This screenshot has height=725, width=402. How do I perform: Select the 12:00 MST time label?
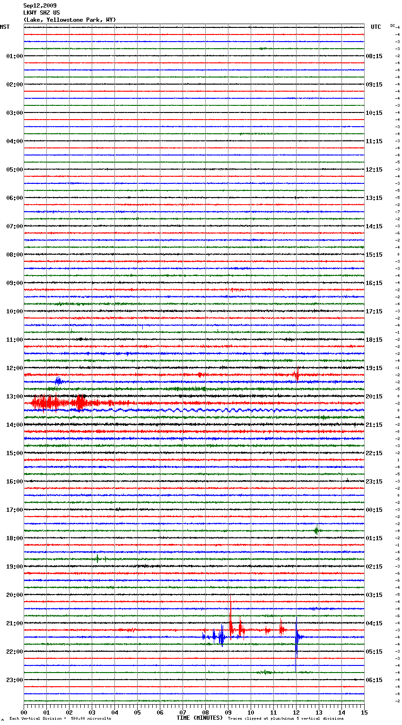click(14, 368)
